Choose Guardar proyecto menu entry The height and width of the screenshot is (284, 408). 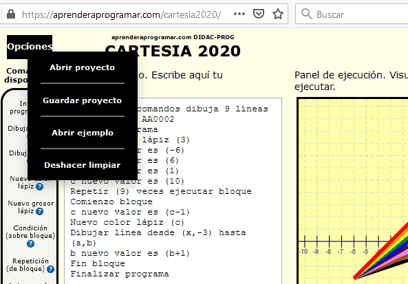pos(83,100)
